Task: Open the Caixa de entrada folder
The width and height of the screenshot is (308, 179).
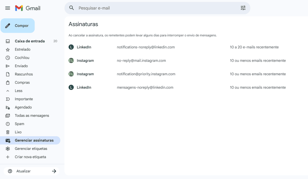Action: (x=30, y=41)
